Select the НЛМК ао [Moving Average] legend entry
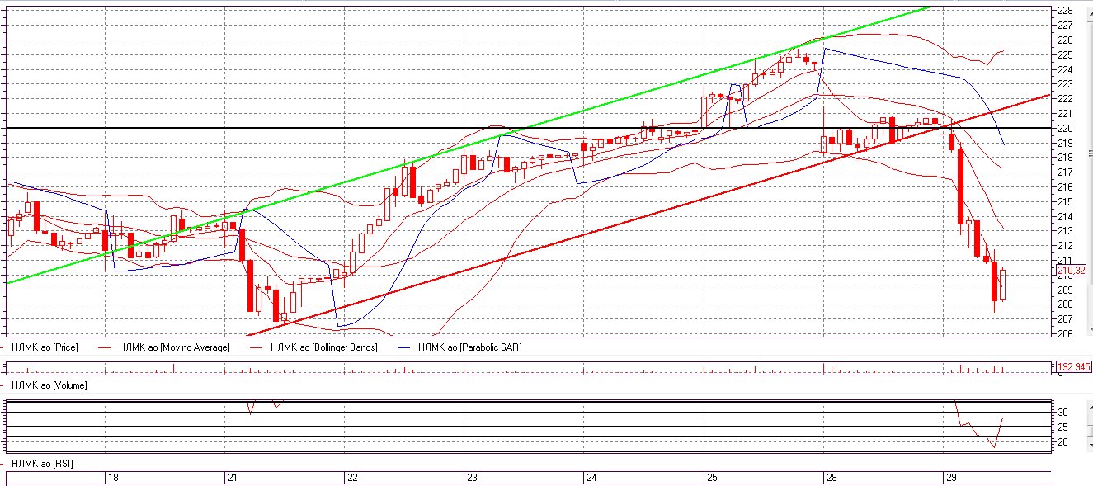 point(174,347)
